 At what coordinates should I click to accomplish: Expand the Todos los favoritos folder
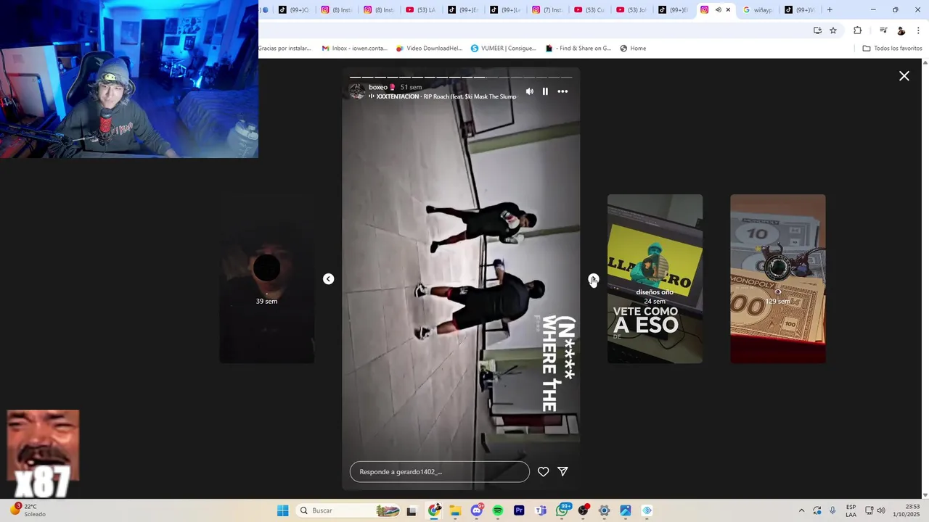[x=892, y=49]
